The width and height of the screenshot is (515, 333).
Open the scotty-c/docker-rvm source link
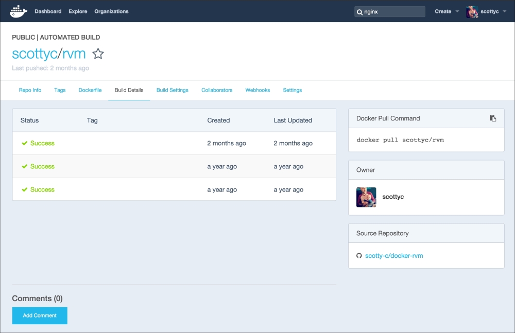tap(394, 256)
